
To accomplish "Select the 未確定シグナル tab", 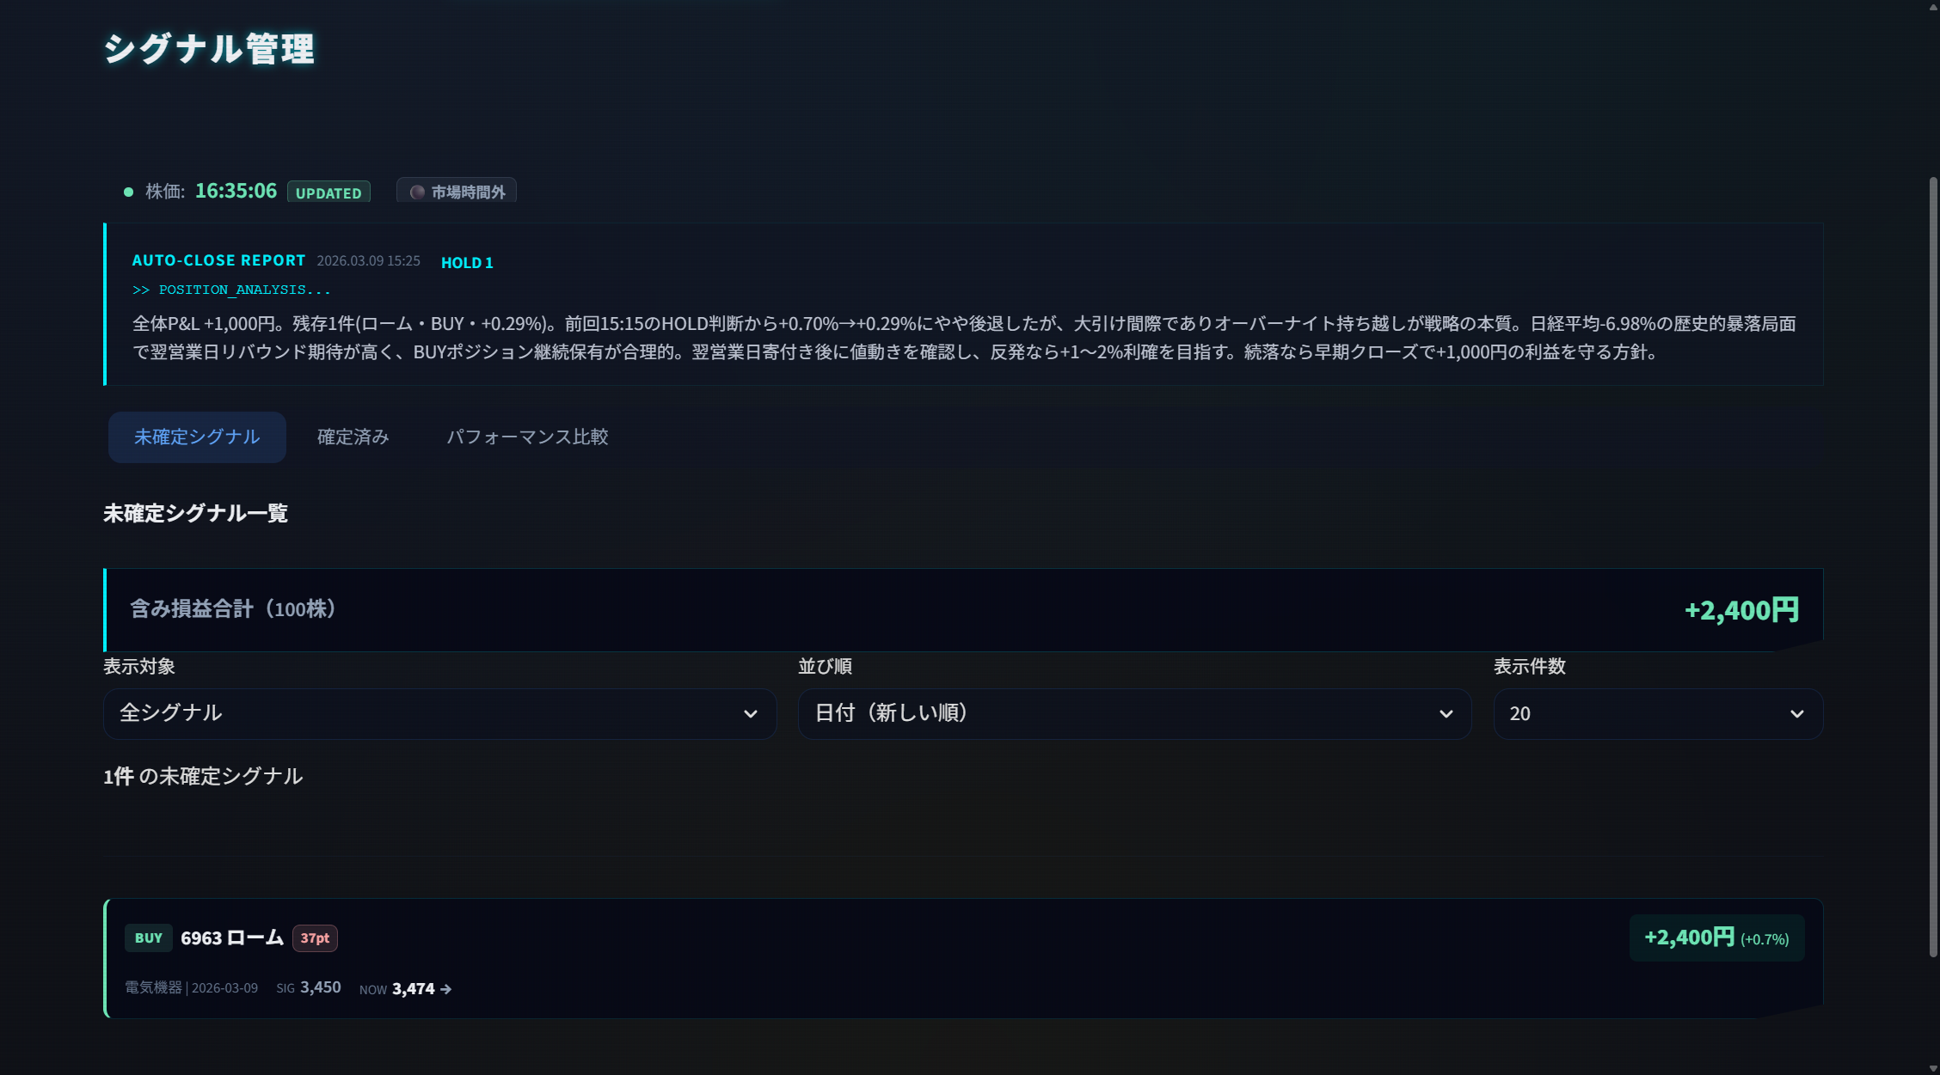I will coord(196,437).
